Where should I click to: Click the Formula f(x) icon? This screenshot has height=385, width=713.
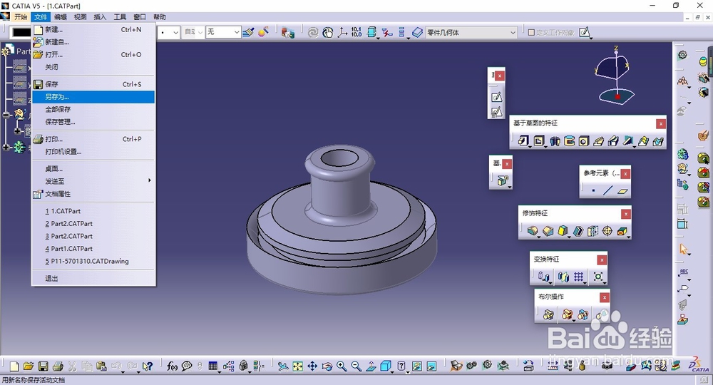[x=172, y=366]
